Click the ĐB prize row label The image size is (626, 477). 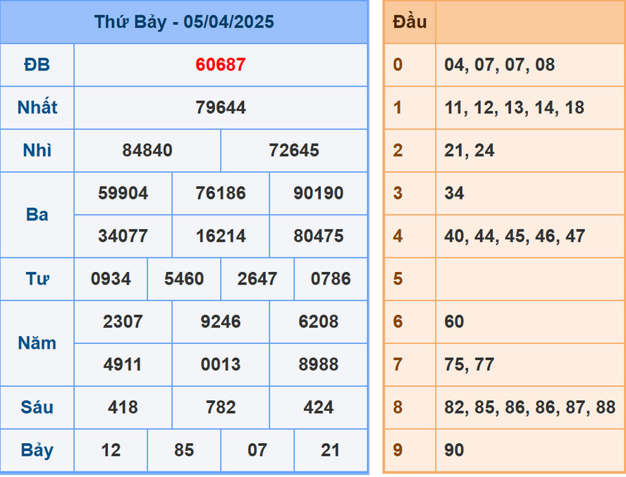click(37, 65)
